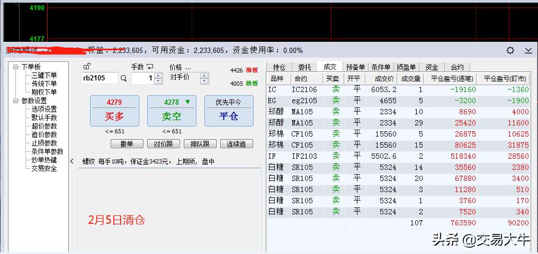Select 三键下单 in the tree

click(44, 76)
